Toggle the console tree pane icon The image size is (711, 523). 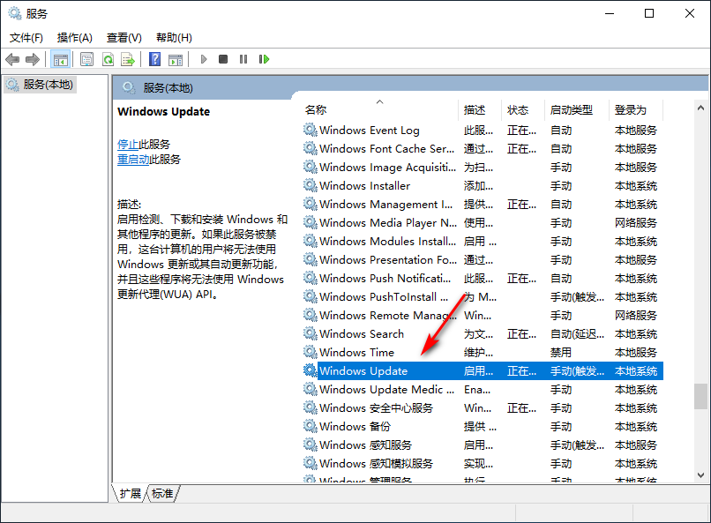click(60, 59)
